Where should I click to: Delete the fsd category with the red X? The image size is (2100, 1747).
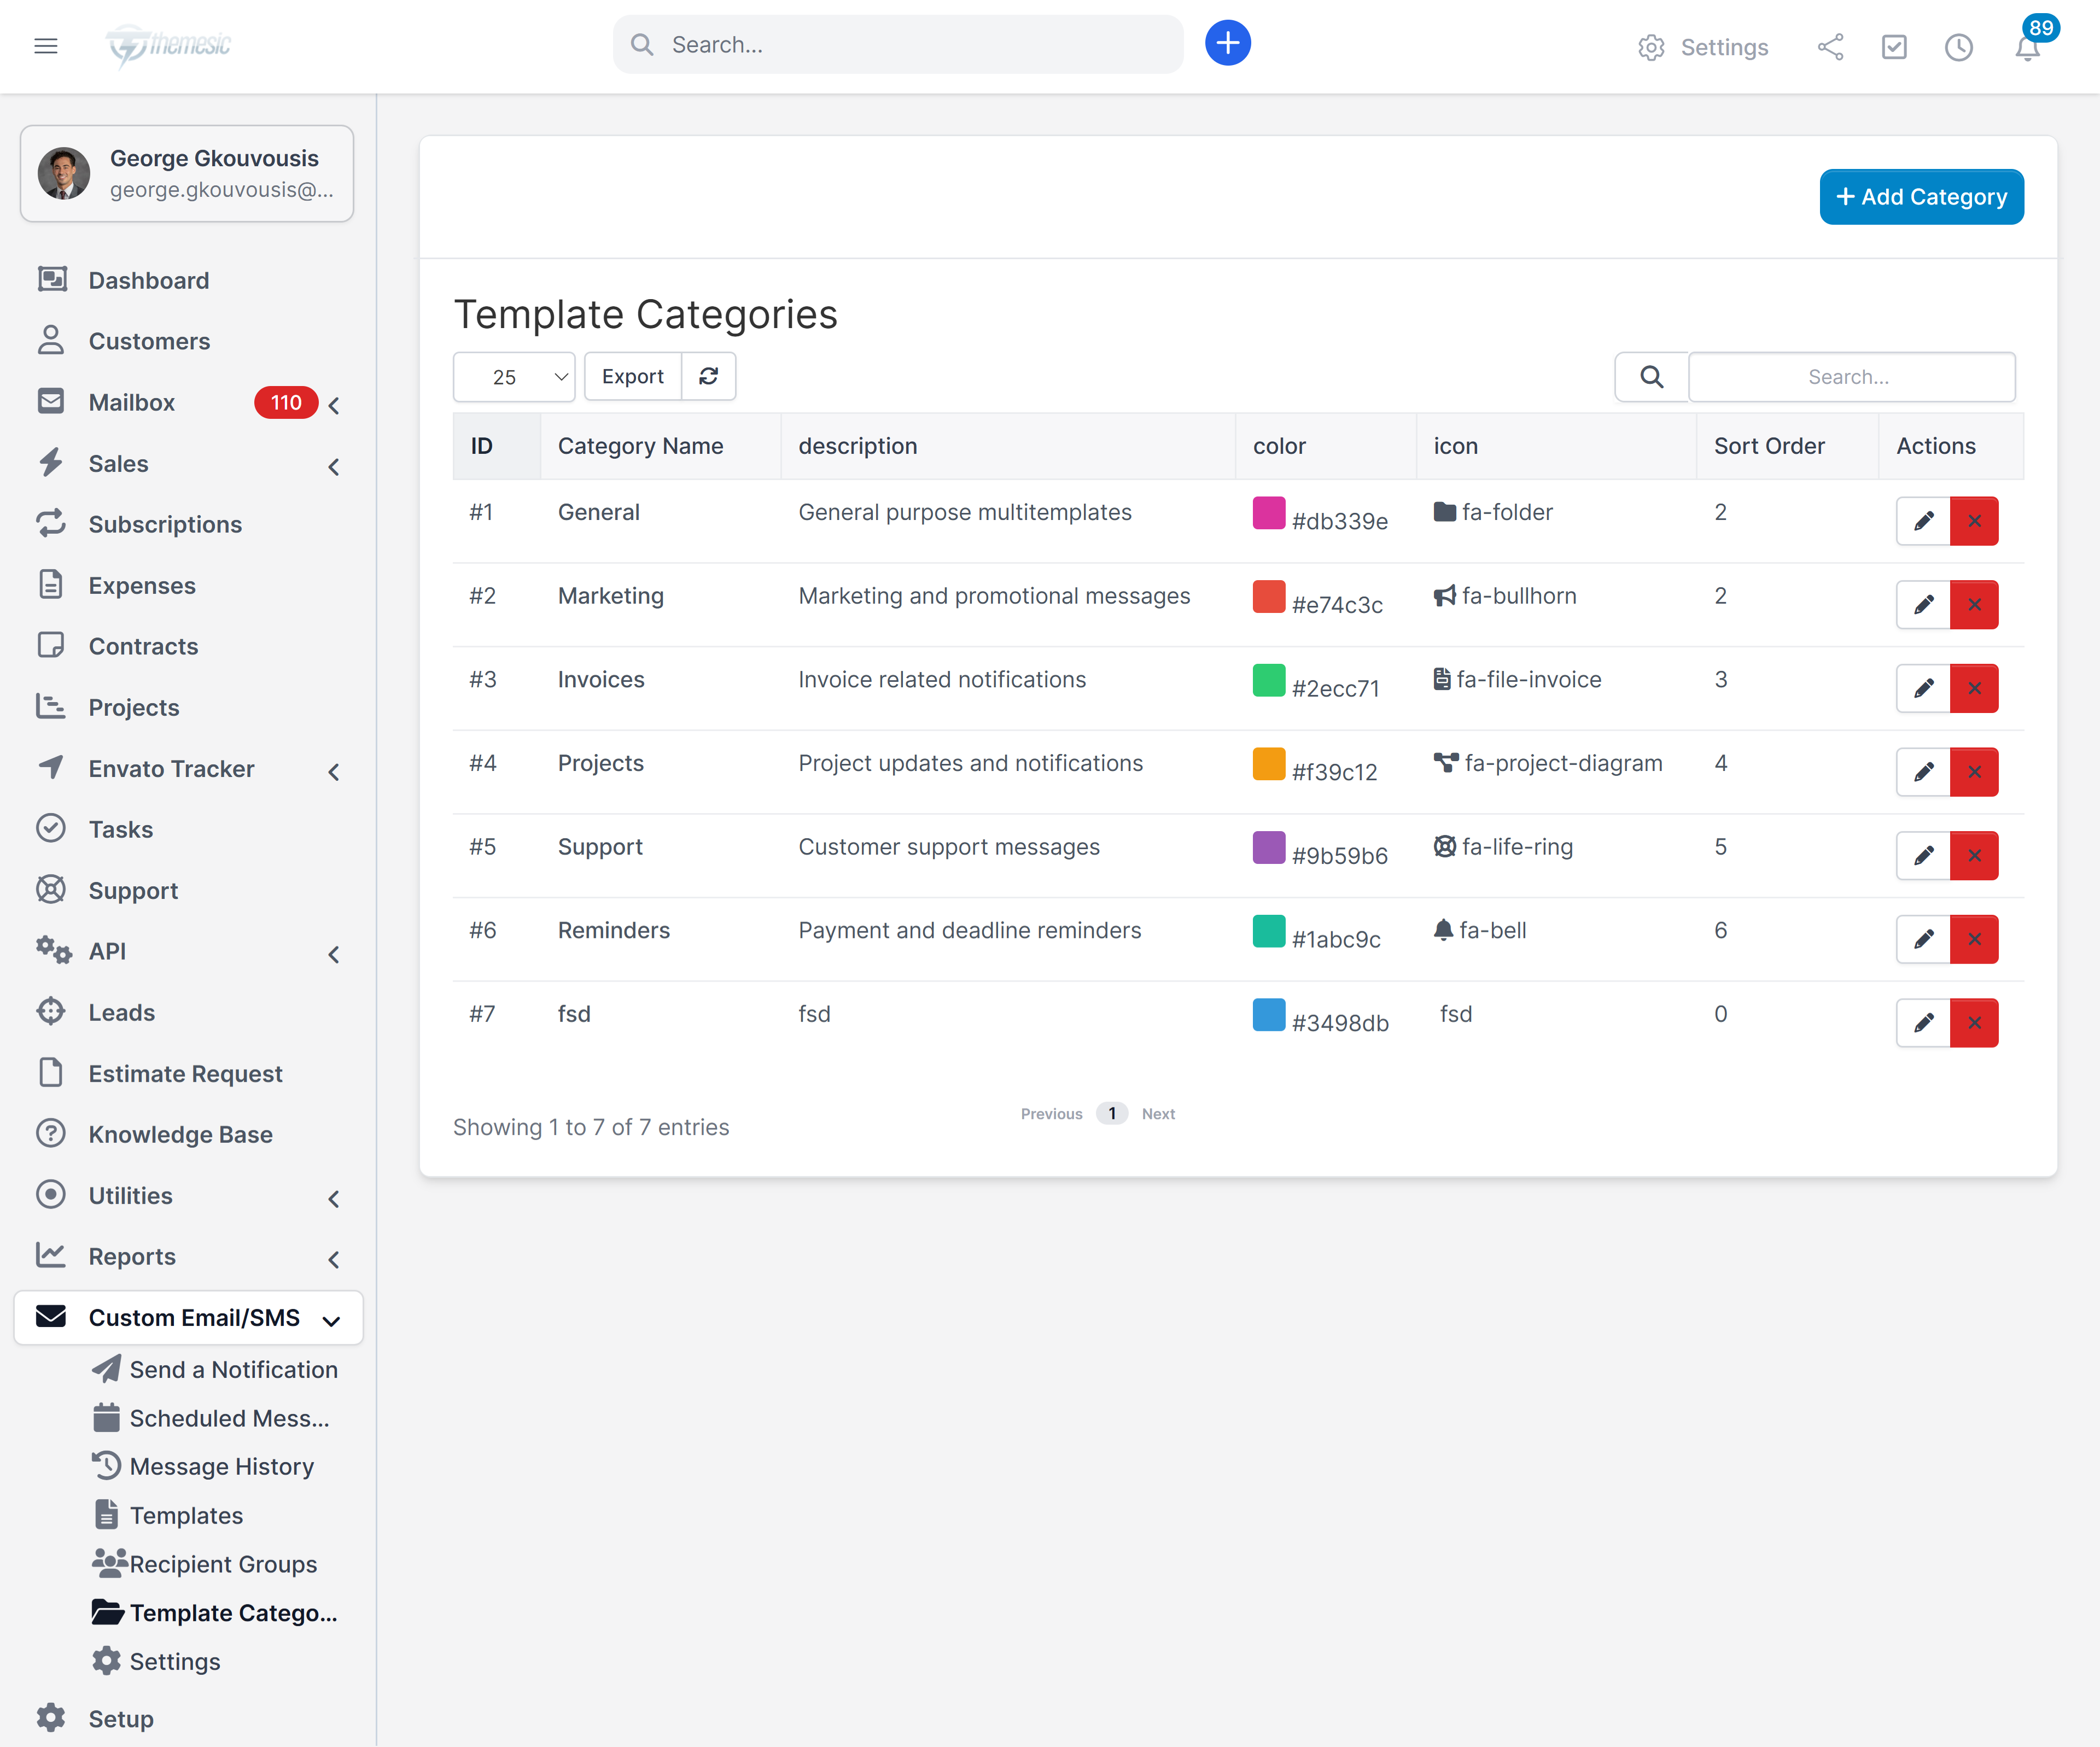coord(1974,1022)
